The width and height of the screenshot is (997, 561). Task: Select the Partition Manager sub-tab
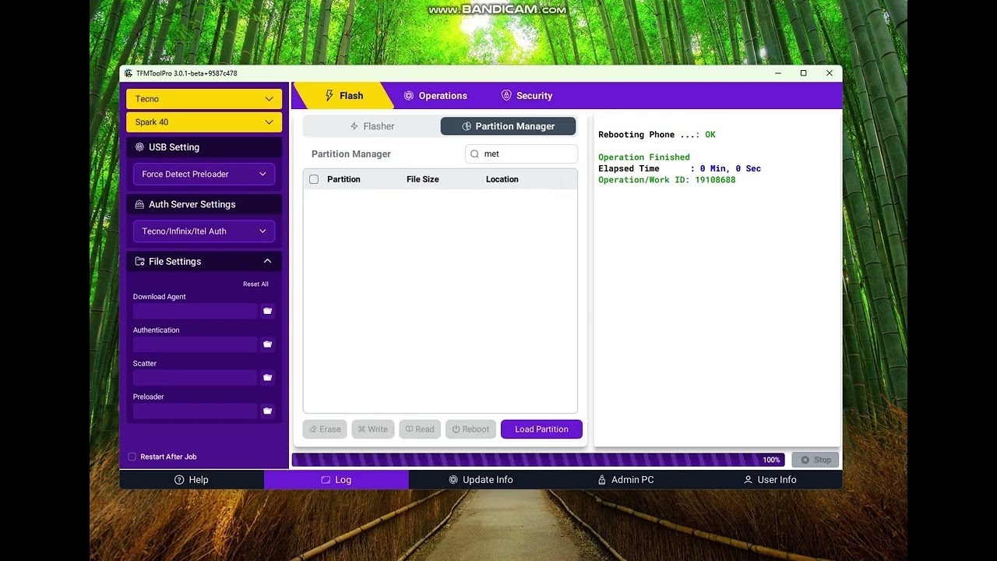pos(508,126)
